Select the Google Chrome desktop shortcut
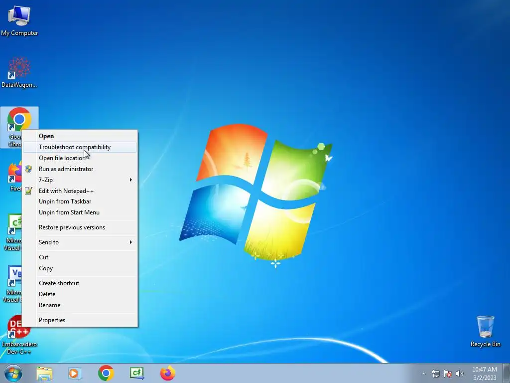Viewport: 510px width, 383px height. pyautogui.click(x=19, y=127)
